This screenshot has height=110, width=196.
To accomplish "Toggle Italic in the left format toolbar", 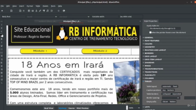I will [2, 42].
